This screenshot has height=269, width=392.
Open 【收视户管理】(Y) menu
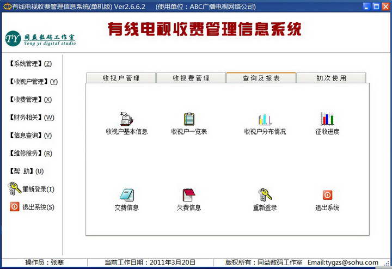34,82
